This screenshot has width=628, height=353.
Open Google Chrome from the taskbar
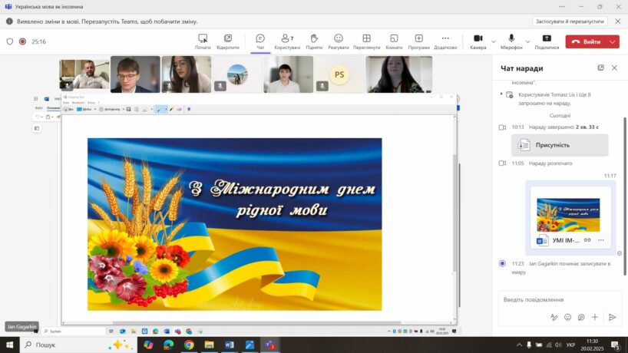[x=189, y=345]
